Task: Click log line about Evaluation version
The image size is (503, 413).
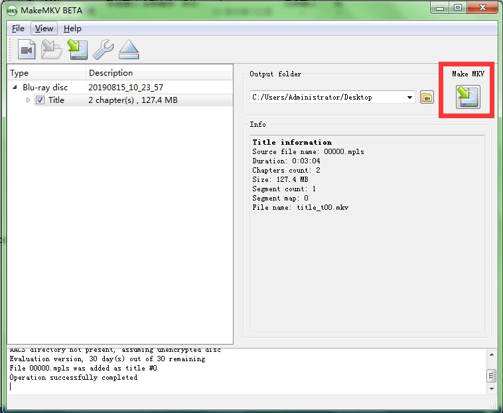Action: [x=108, y=359]
